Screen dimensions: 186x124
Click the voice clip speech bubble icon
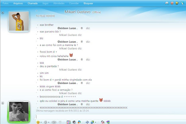60,122
